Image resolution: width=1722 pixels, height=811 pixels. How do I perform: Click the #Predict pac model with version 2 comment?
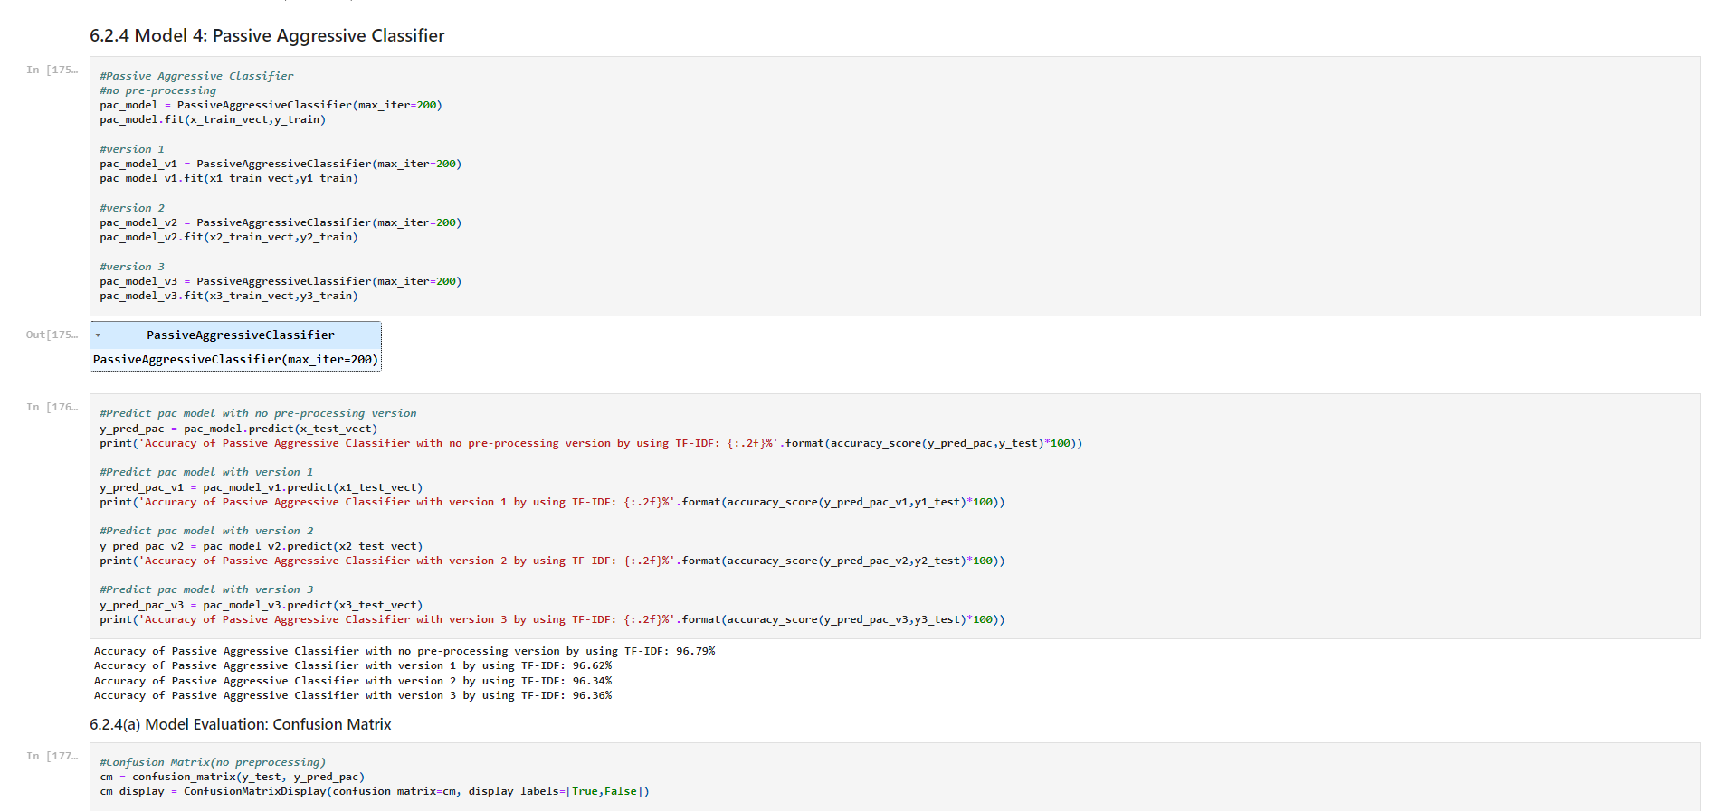click(x=206, y=531)
